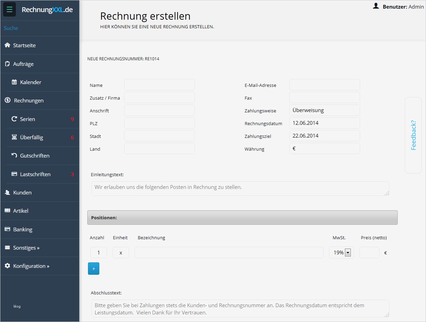Click the Land input field
Screen dimensions: 426x322
[159, 149]
